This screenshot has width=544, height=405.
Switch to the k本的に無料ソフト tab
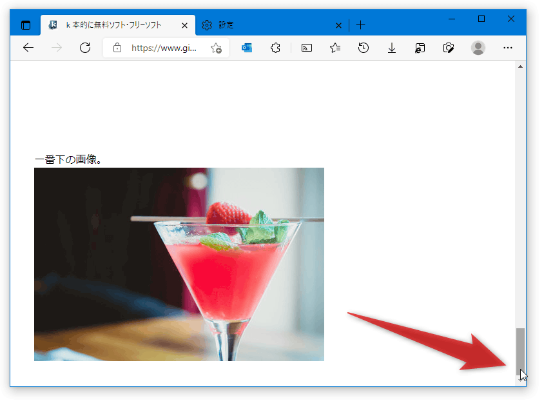tap(118, 25)
